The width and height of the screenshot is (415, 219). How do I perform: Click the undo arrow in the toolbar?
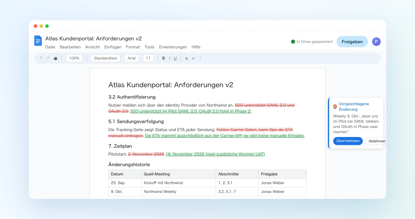pyautogui.click(x=41, y=58)
